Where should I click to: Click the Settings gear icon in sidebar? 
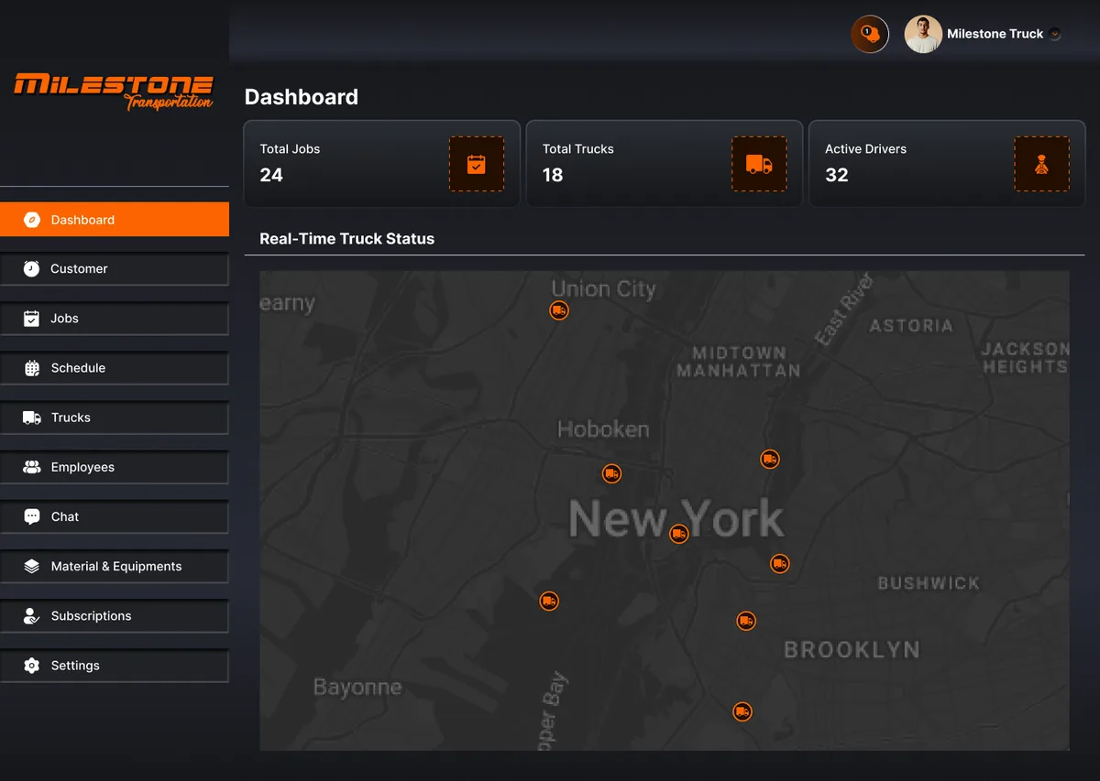click(x=32, y=666)
